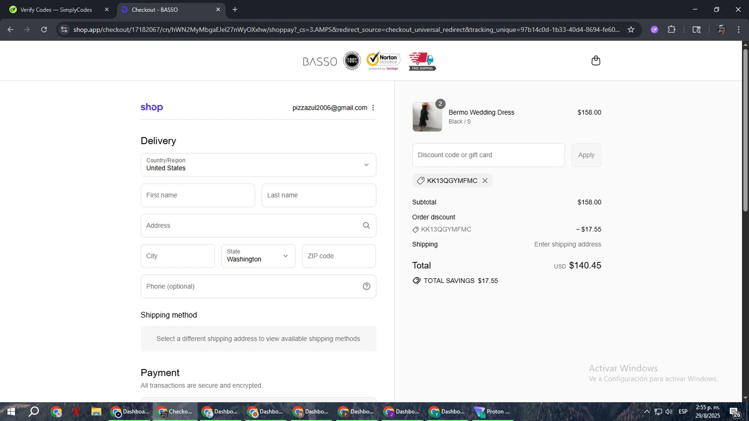Open File Explorer from taskbar
The width and height of the screenshot is (749, 421).
tap(96, 412)
